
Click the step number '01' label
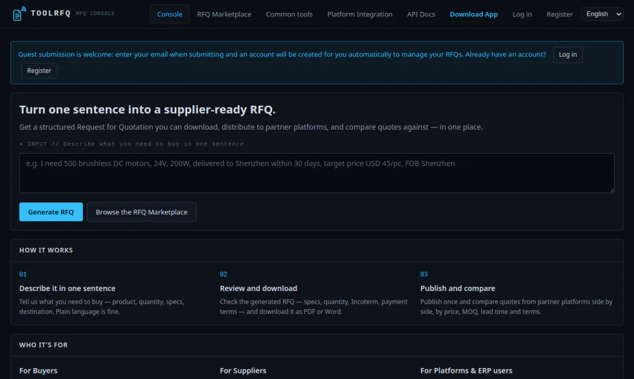[x=23, y=274]
